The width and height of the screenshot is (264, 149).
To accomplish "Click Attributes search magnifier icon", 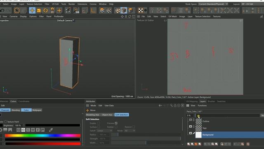I will pyautogui.click(x=171, y=106).
